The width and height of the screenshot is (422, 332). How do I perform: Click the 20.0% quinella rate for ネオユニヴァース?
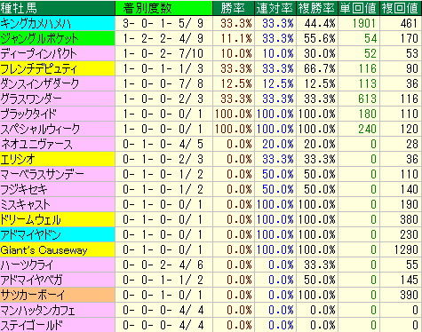click(278, 144)
